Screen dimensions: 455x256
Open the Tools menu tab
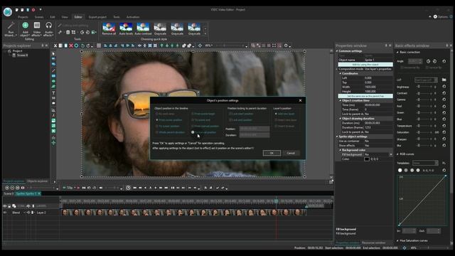click(117, 17)
